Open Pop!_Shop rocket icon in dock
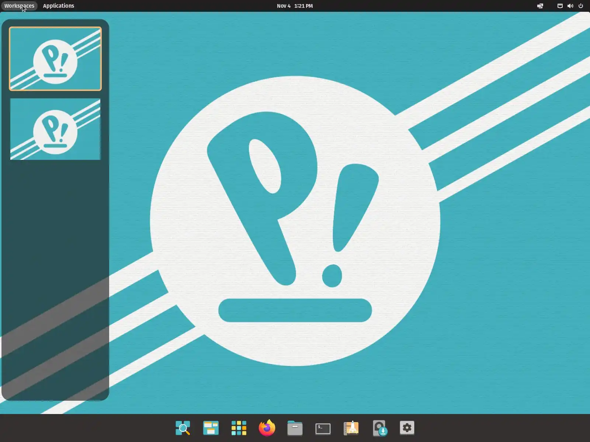This screenshot has width=590, height=442. [x=351, y=428]
